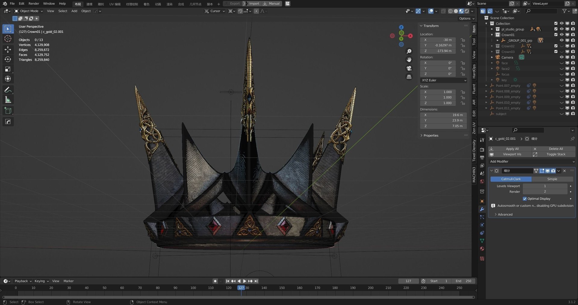
Task: Select the Simple subdivision type
Action: (552, 179)
